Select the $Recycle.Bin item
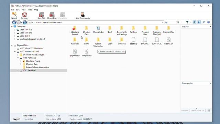The width and height of the screenshot is (220, 124). (98, 30)
